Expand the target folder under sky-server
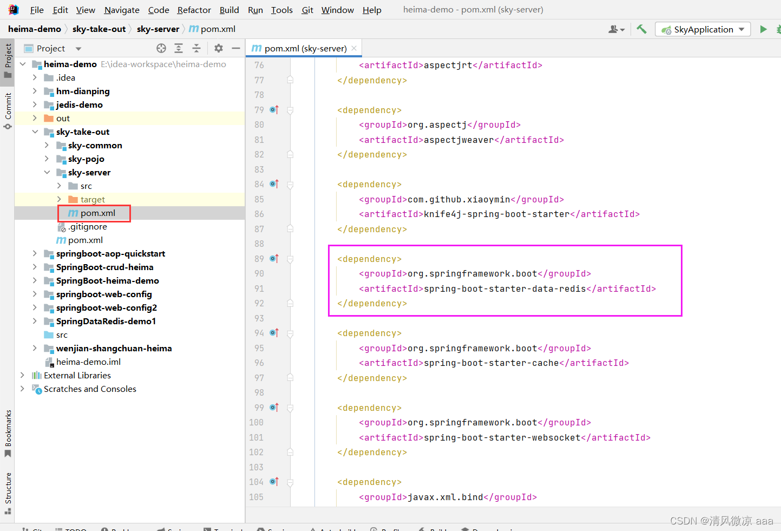 tap(59, 199)
